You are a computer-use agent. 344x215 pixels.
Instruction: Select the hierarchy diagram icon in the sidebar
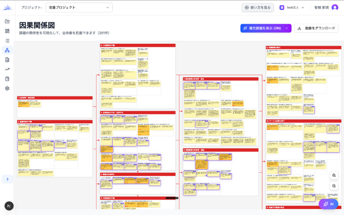pos(7,50)
